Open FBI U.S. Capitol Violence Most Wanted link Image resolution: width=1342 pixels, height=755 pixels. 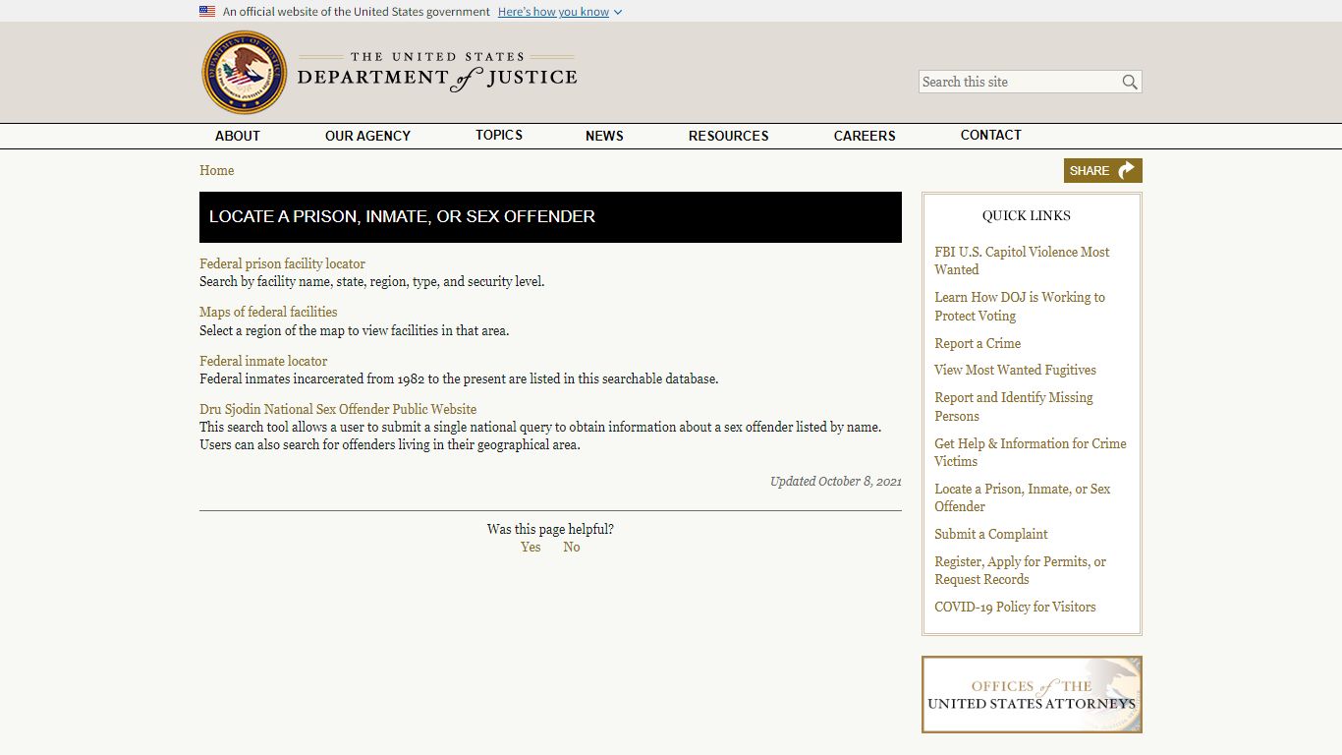point(1022,261)
